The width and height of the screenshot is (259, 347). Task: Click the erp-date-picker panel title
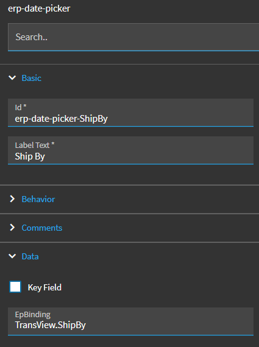[39, 9]
